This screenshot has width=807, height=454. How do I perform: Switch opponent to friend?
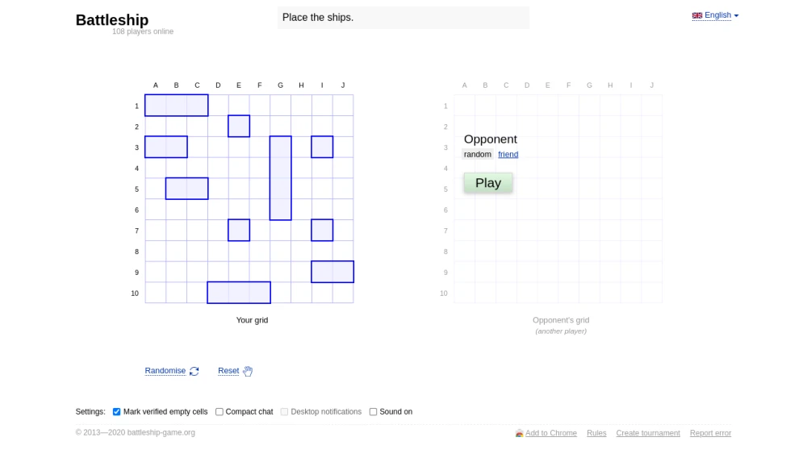pos(508,154)
